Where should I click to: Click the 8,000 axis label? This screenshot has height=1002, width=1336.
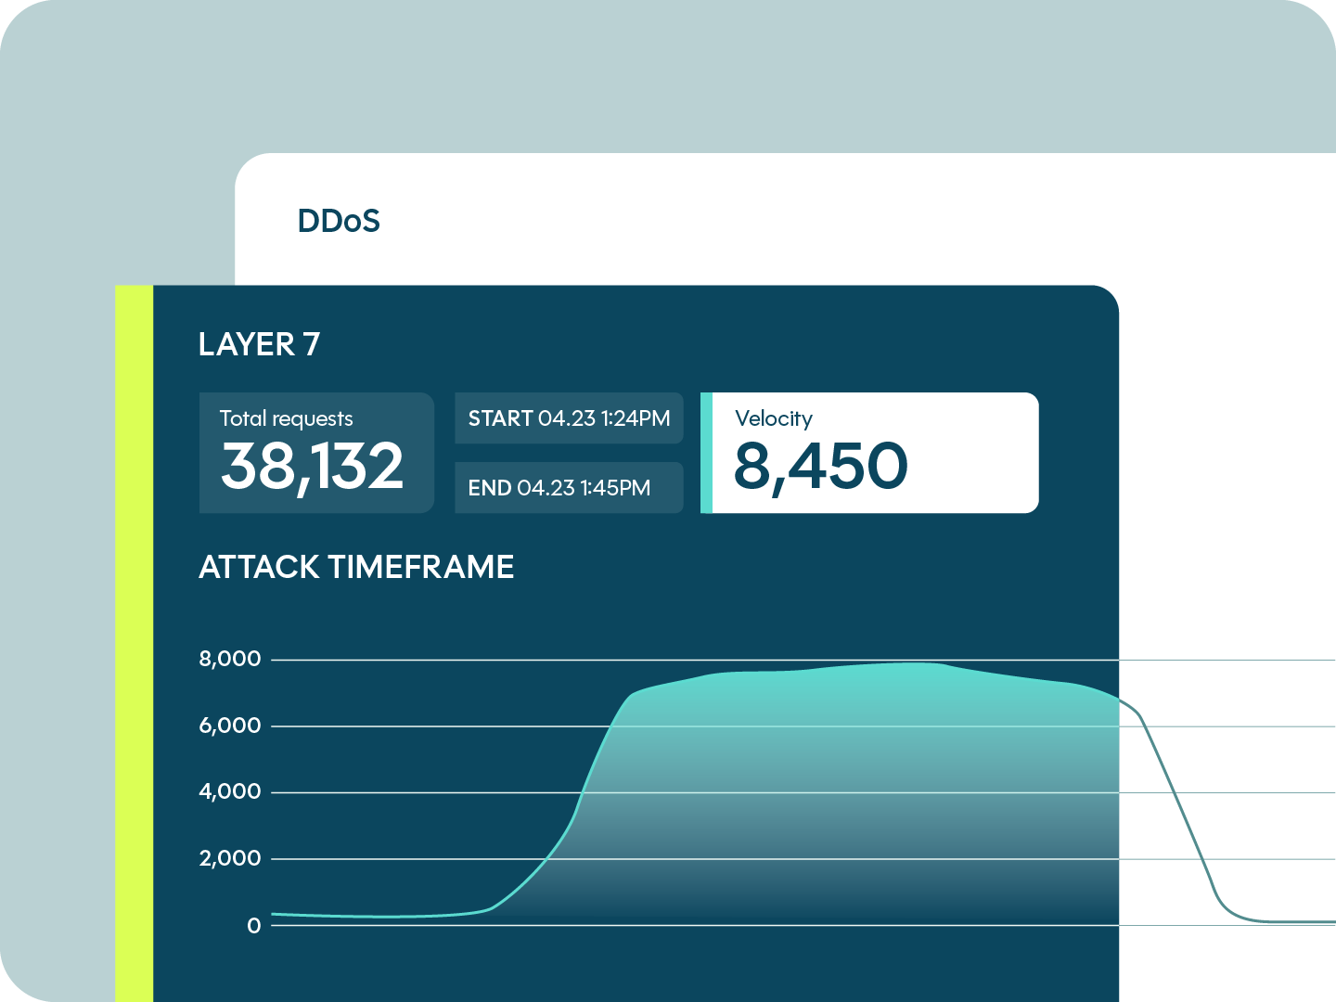click(x=230, y=660)
